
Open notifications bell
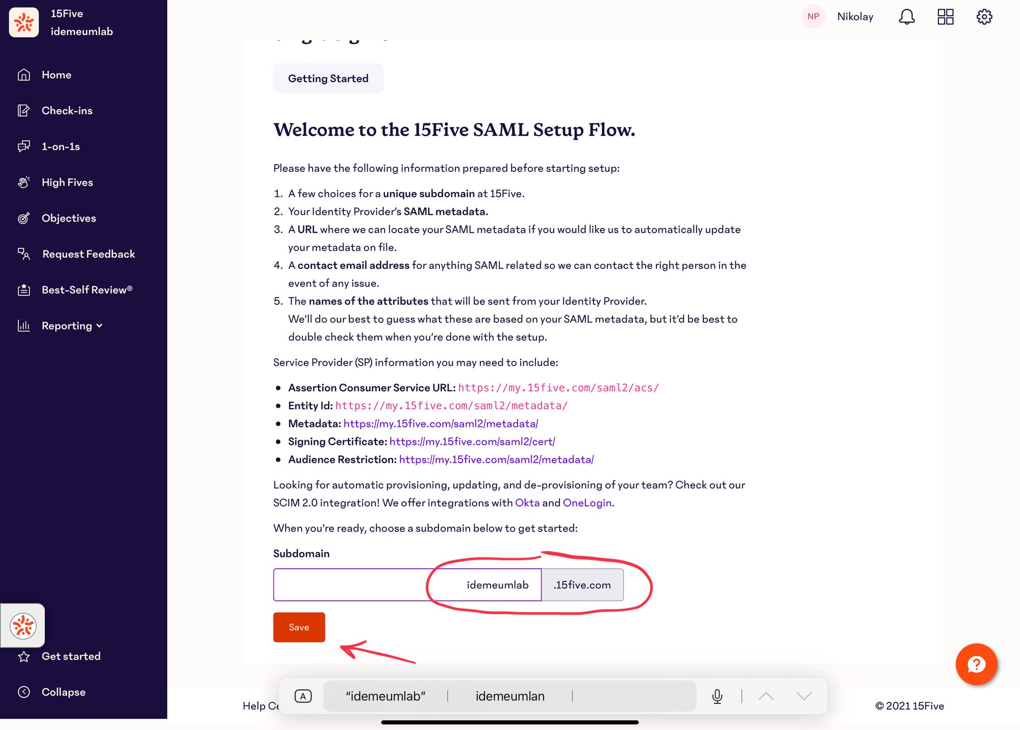pos(907,17)
